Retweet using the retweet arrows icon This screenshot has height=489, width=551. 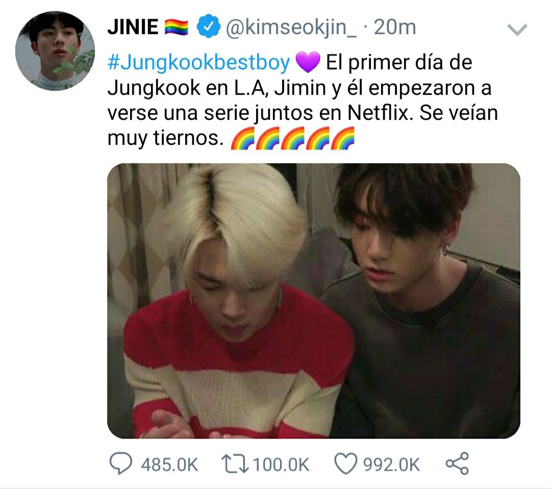point(235,463)
